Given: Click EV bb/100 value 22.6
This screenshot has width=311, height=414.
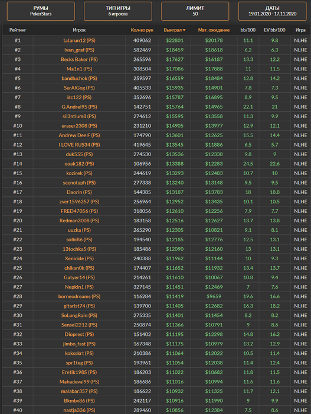Looking at the screenshot, I should [274, 164].
